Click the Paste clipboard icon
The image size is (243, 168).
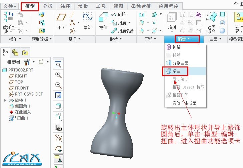(20, 23)
